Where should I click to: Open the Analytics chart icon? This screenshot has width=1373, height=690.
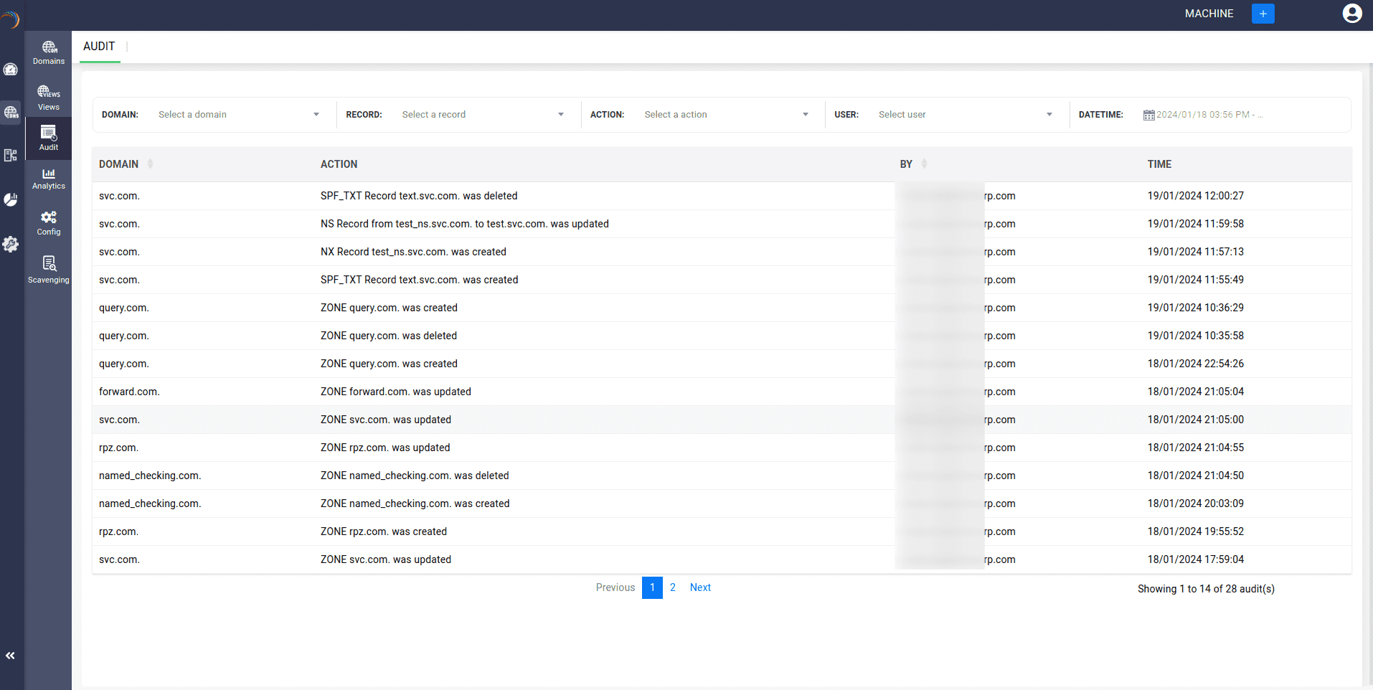coord(49,179)
